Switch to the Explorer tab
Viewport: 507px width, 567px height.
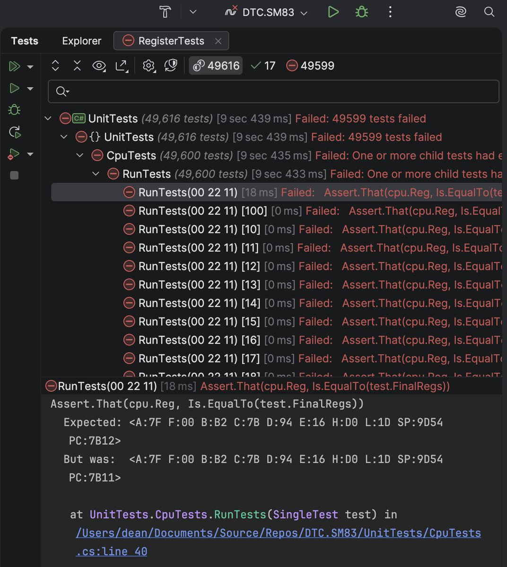[x=81, y=41]
